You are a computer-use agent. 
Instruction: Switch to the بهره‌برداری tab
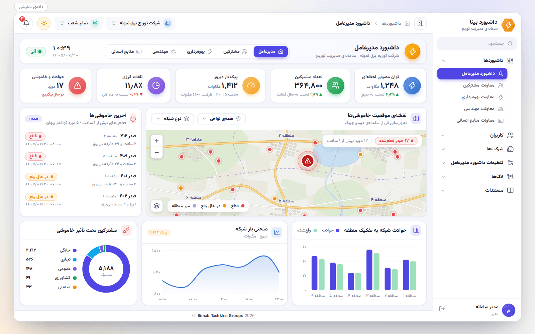pyautogui.click(x=199, y=51)
